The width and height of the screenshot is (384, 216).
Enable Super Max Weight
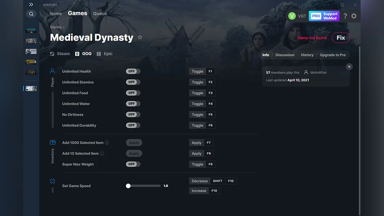[x=133, y=164]
